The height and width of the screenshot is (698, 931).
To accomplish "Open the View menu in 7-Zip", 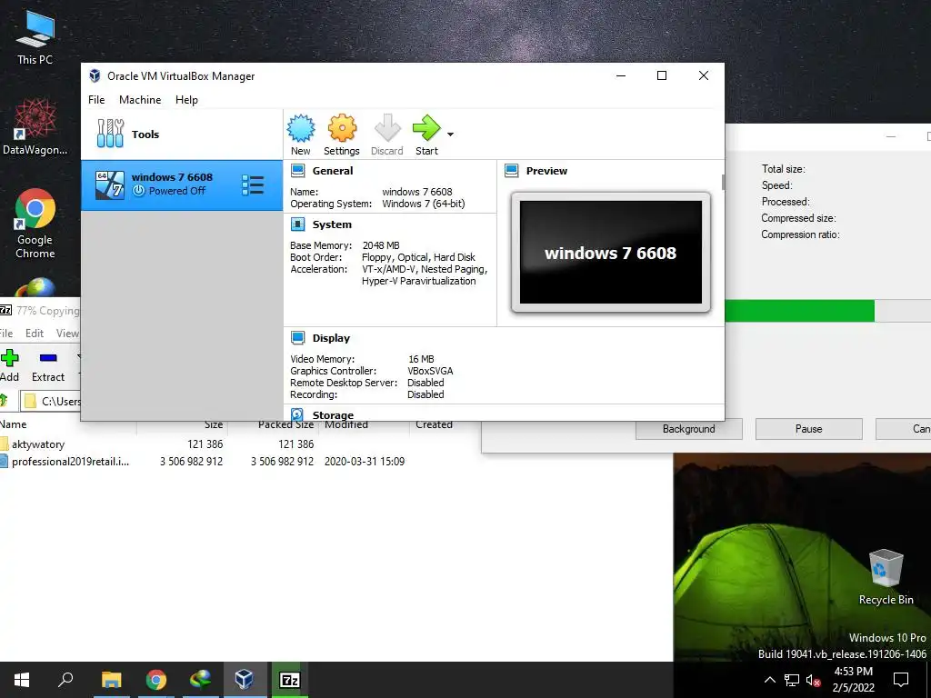I will coord(67,334).
